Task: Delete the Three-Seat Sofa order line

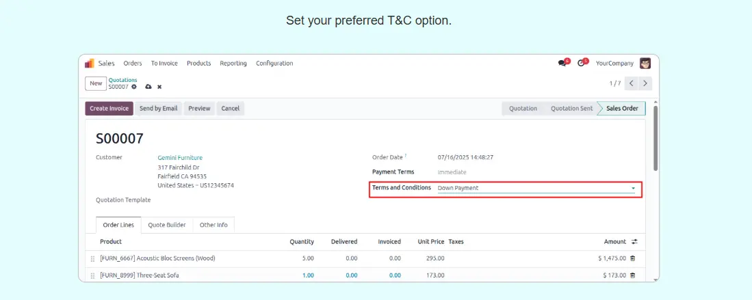Action: pyautogui.click(x=632, y=275)
